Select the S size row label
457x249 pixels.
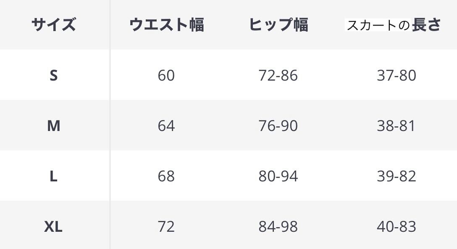click(x=53, y=76)
